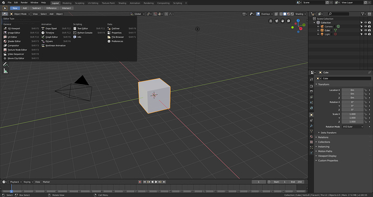Open Object Data triangle tab icon
This screenshot has width=373, height=197.
tap(311, 131)
